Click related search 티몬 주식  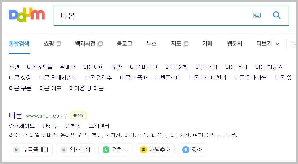point(236,67)
